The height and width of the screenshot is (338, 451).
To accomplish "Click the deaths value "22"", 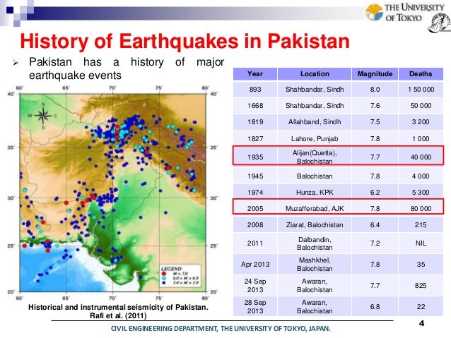I will (421, 307).
